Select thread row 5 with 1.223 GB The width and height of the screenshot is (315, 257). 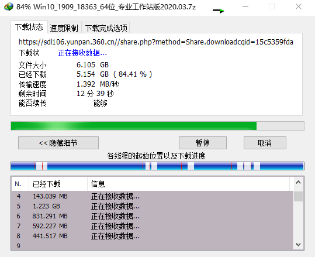tap(153, 206)
